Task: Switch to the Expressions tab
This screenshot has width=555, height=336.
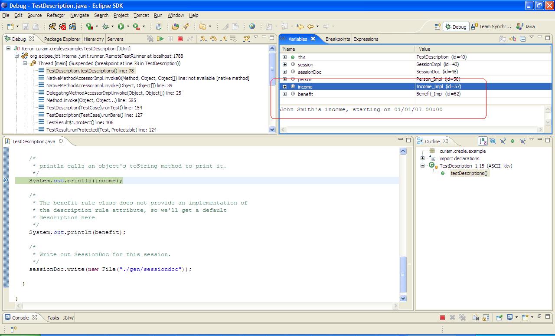Action: (366, 39)
